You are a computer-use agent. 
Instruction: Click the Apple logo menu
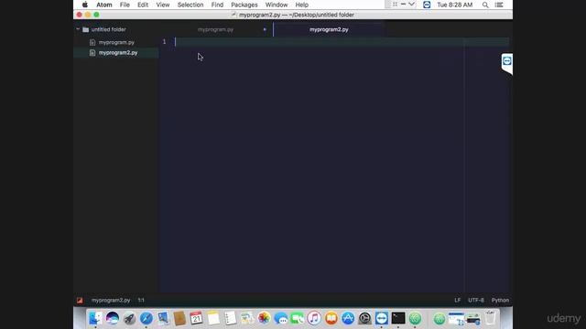click(x=85, y=5)
